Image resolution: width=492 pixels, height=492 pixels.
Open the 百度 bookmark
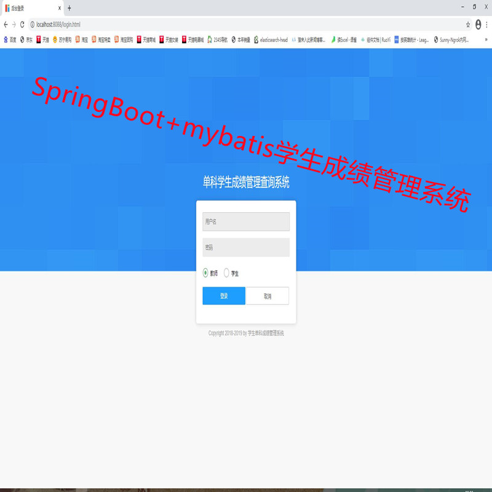click(10, 39)
